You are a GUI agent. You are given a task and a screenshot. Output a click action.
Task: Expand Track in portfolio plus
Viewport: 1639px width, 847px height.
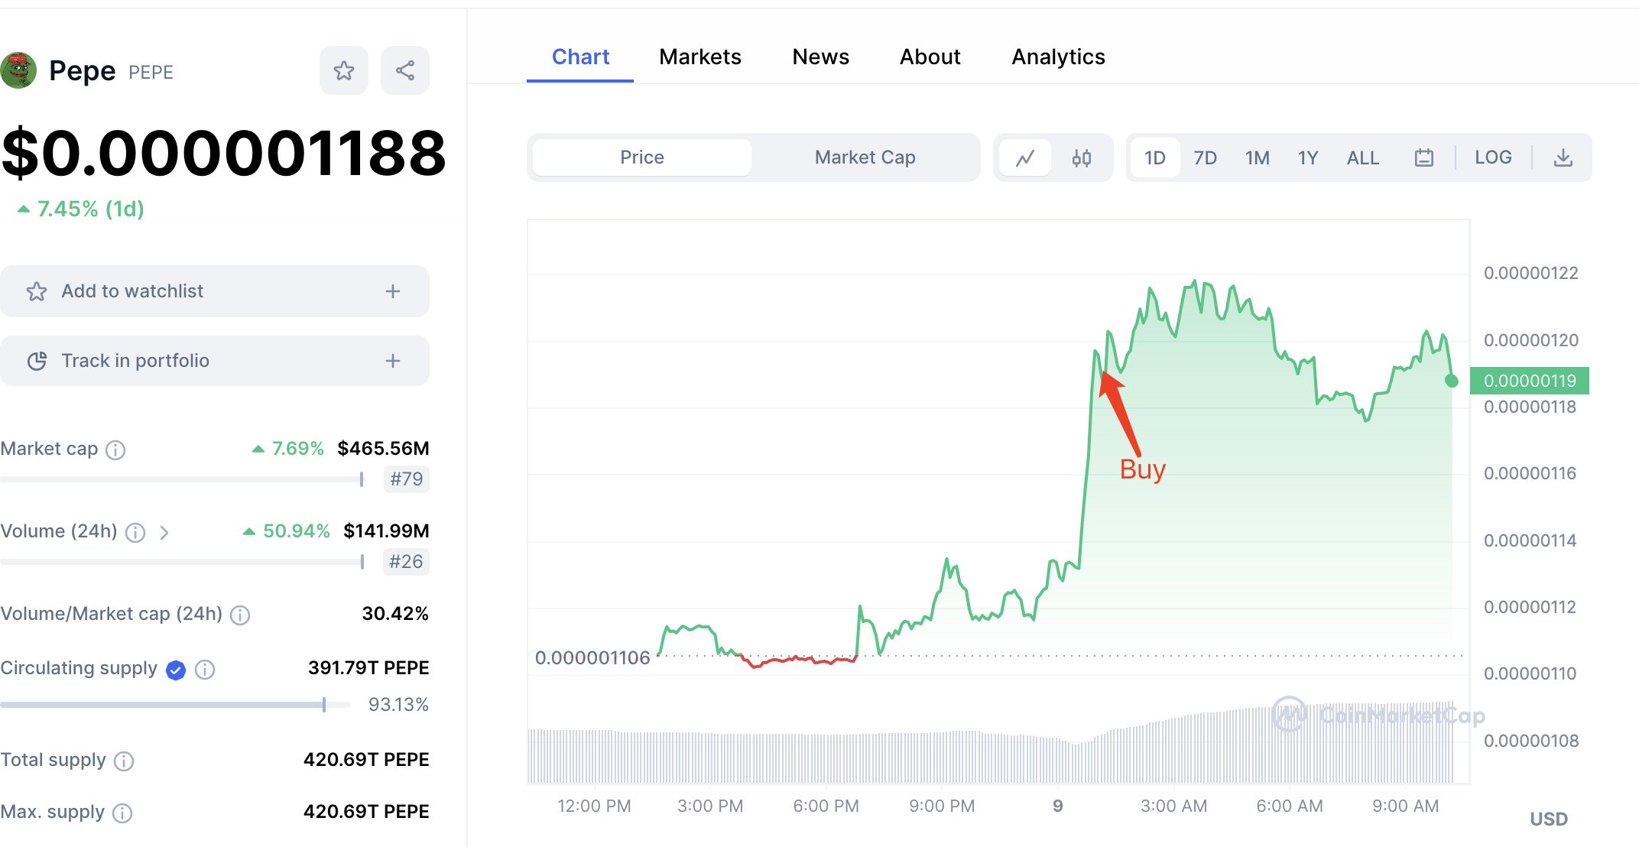pyautogui.click(x=393, y=361)
